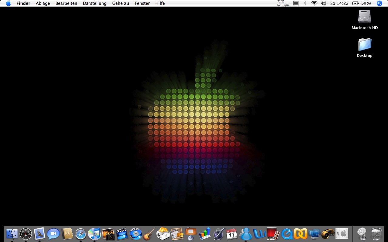
Task: Launch Toast toaster icon in Dock
Action: click(x=163, y=234)
